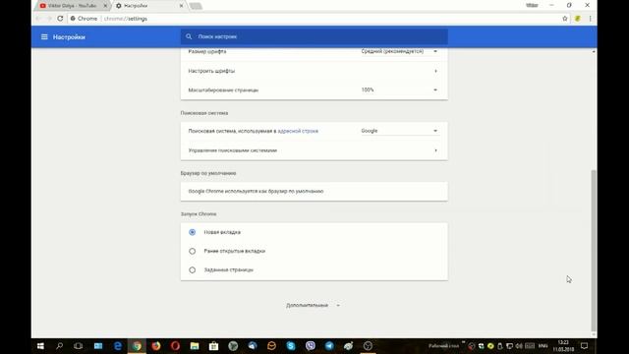Open the hamburger menu beside Настройки
Image resolution: width=629 pixels, height=354 pixels.
tap(44, 37)
